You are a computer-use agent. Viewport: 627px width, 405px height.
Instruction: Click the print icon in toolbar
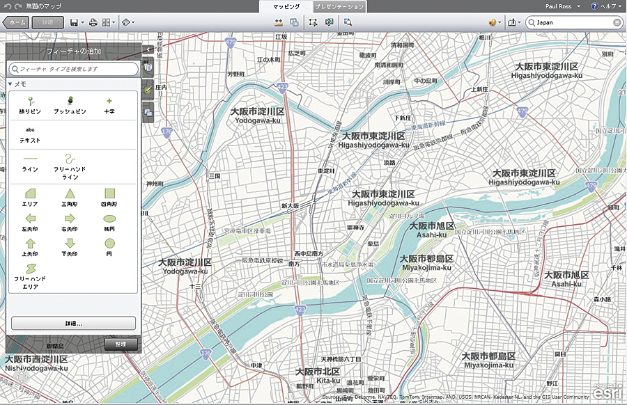click(93, 22)
